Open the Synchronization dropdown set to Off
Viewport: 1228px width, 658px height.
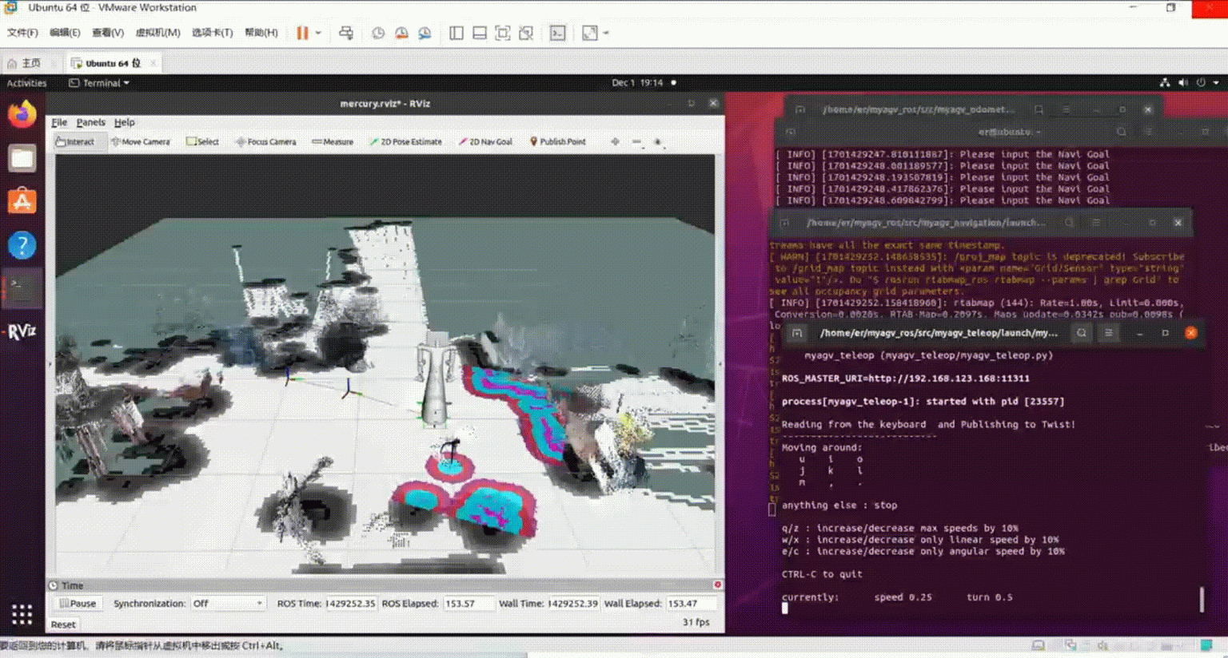227,604
